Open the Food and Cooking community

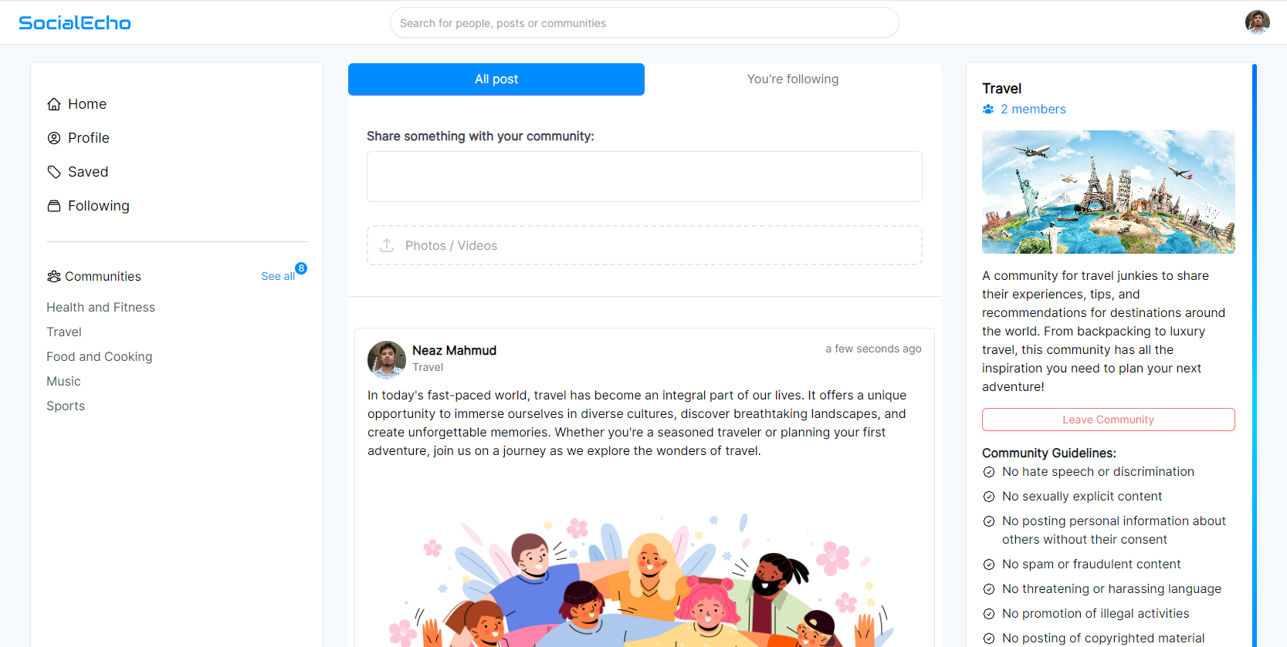click(x=99, y=356)
